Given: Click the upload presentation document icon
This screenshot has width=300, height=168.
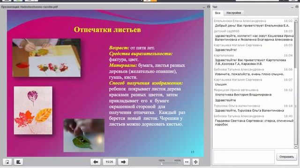Looking at the screenshot, I should point(7,162).
